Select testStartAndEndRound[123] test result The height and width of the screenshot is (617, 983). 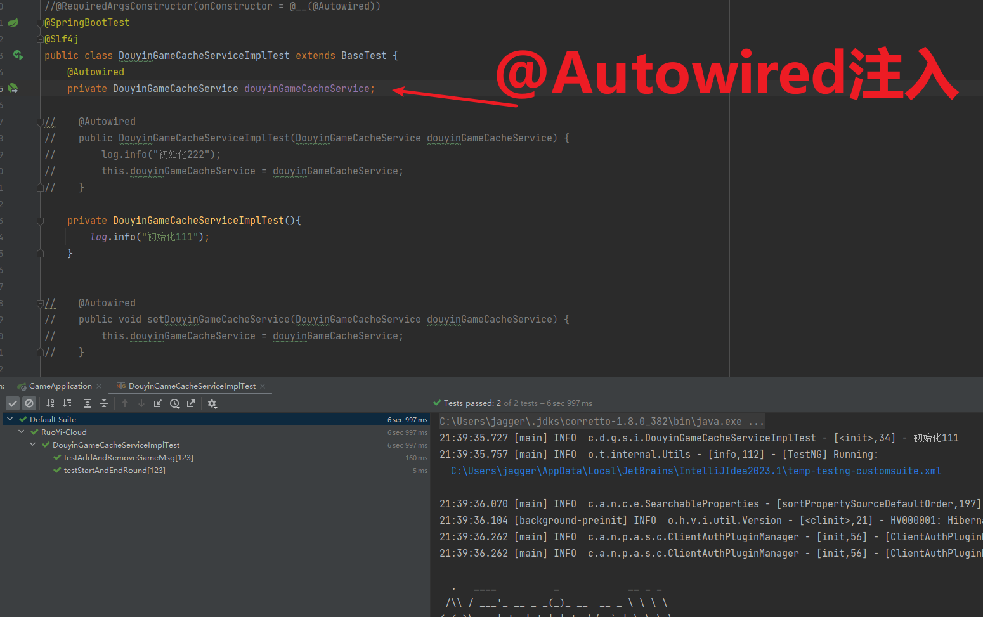coord(114,470)
